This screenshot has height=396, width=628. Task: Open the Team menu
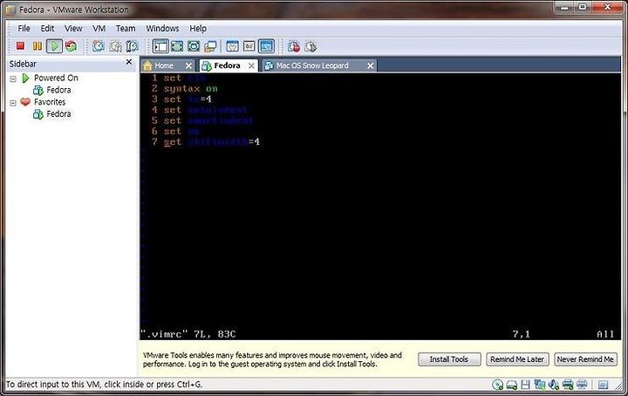[x=126, y=29]
